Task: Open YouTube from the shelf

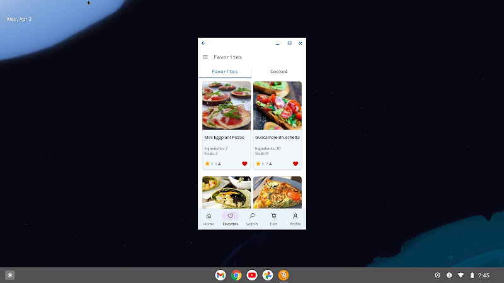Action: [x=252, y=275]
